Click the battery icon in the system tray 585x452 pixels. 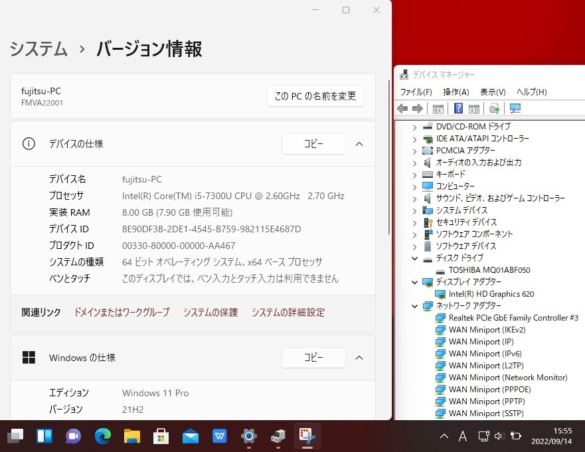coord(515,436)
